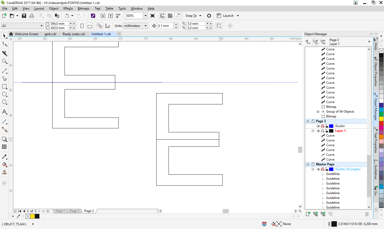Toggle lock icon for Layer 1
The height and width of the screenshot is (229, 384).
pyautogui.click(x=326, y=131)
